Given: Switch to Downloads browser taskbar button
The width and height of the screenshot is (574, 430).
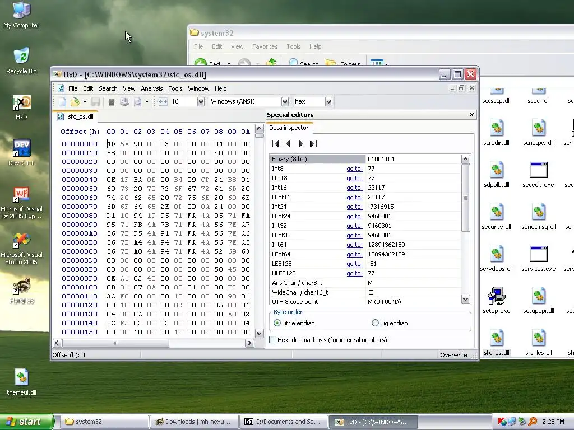Looking at the screenshot, I should point(194,422).
